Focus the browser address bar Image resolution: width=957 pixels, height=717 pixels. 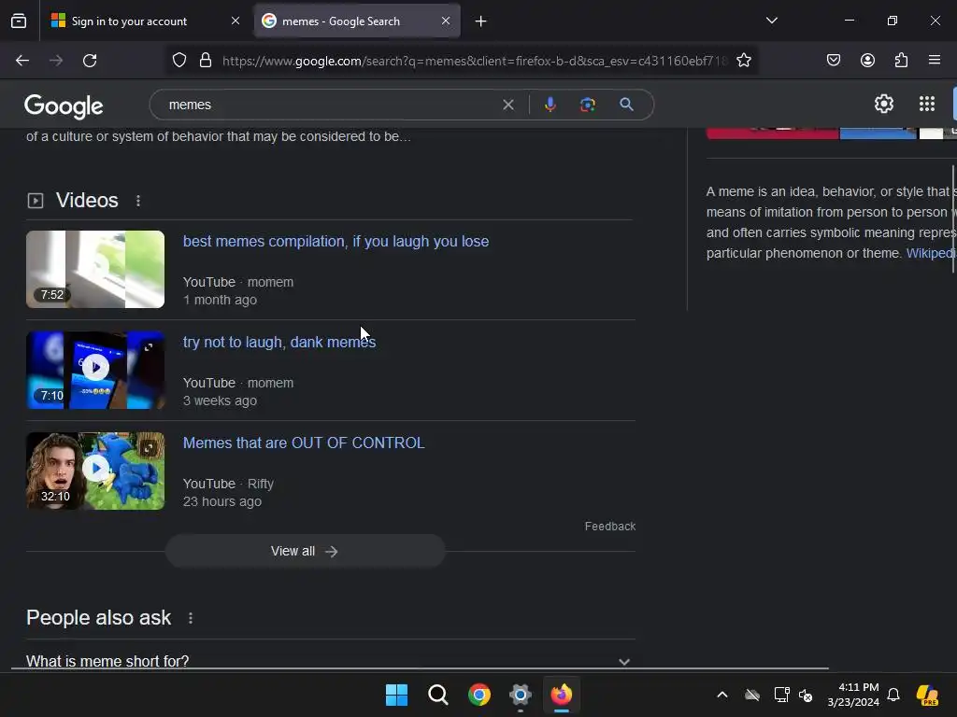pyautogui.click(x=474, y=61)
